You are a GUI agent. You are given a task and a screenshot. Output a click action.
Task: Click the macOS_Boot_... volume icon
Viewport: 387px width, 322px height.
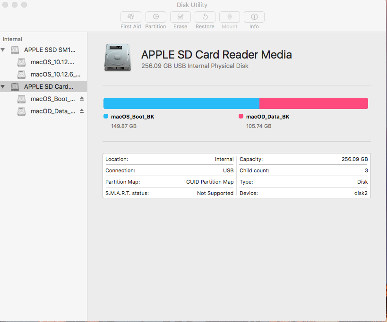[x=21, y=99]
